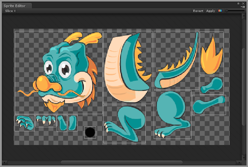Click the scroll down arrow

[x=243, y=158]
